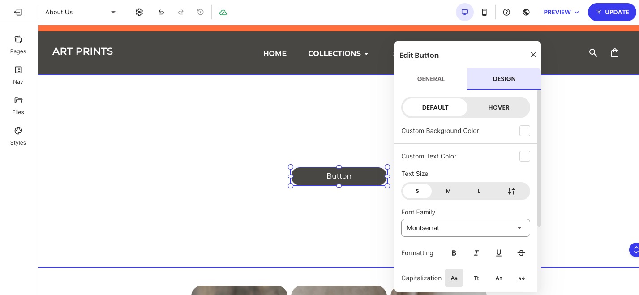Screen dimensions: 639x295
Task: Select title case Tt capitalization
Action: [x=476, y=278]
